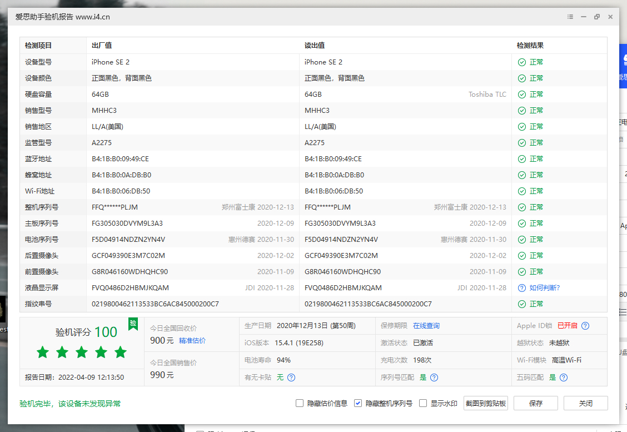Uncheck the 隐藏整机序列号 checkbox
627x432 pixels.
click(x=358, y=403)
